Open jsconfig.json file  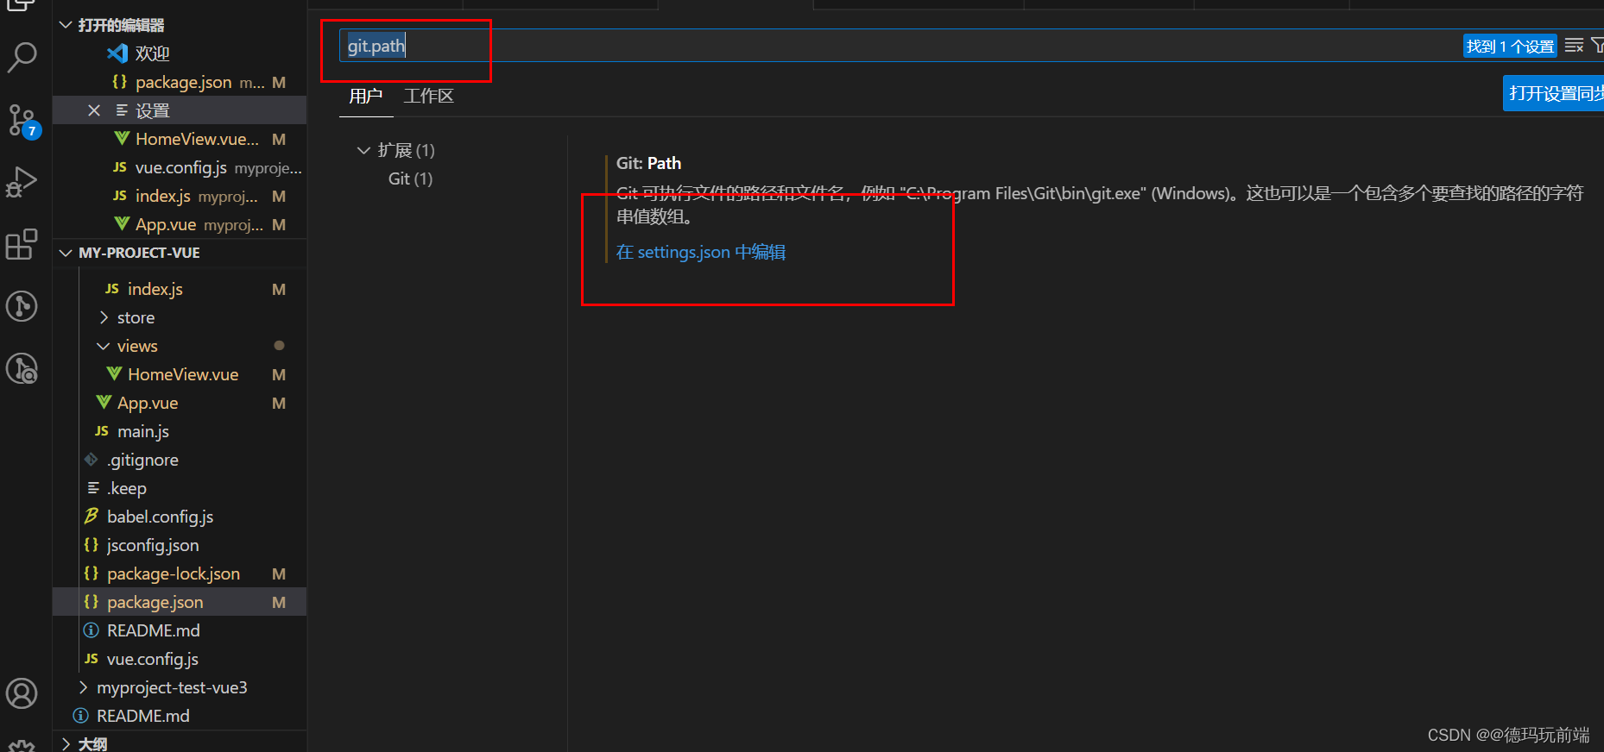point(180,545)
